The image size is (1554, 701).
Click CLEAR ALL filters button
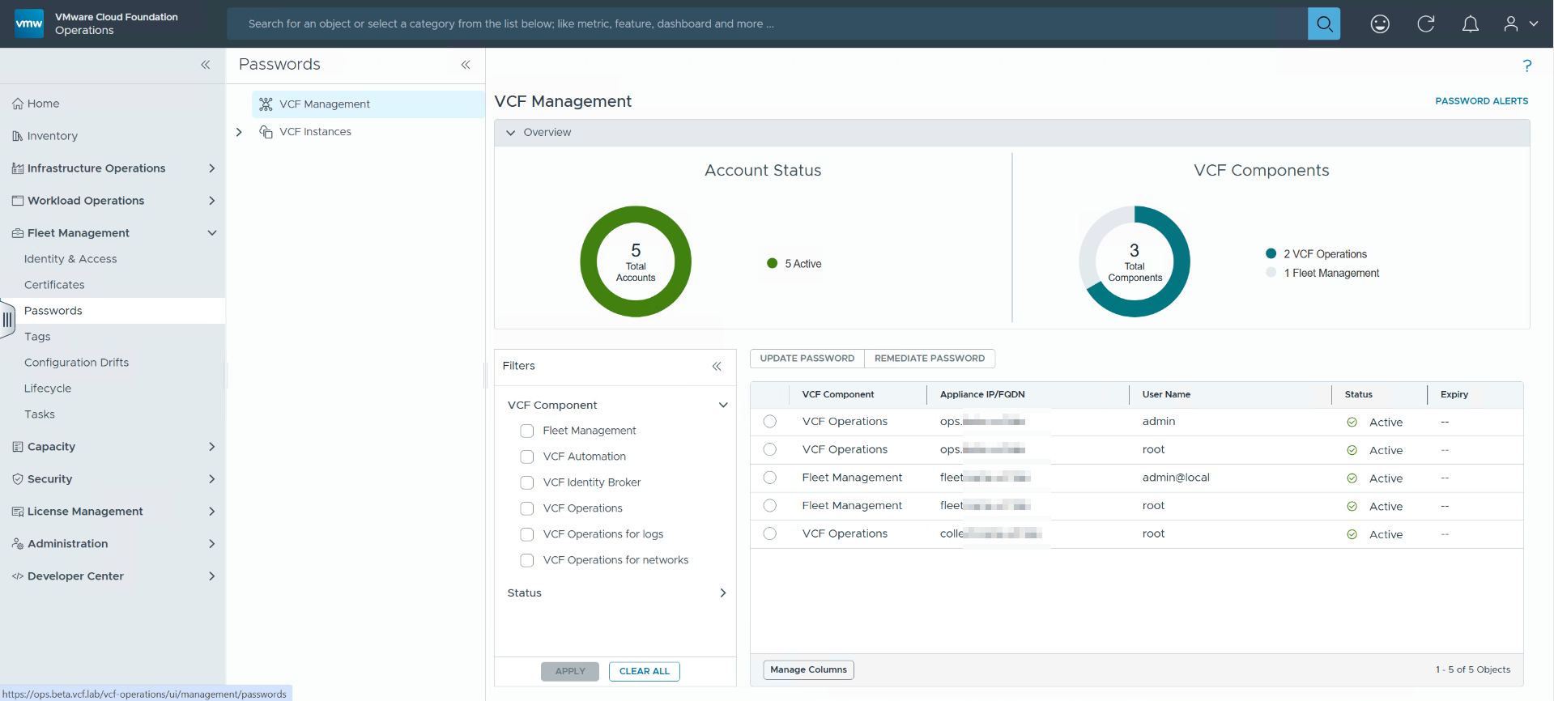(x=645, y=671)
